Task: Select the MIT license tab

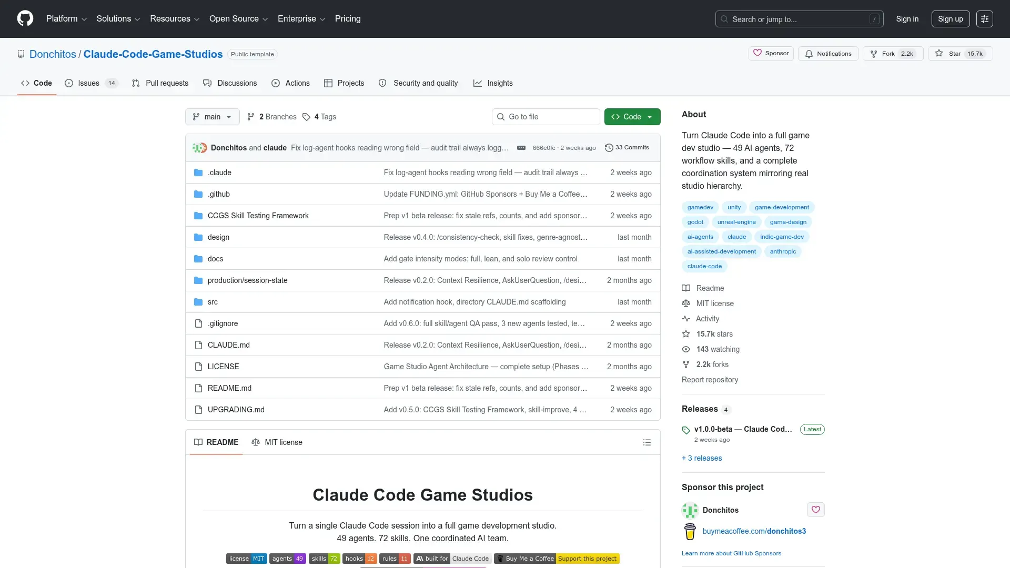Action: (277, 442)
